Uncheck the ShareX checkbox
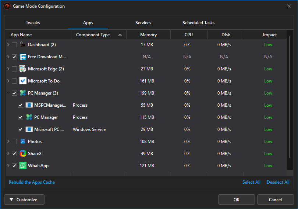This screenshot has width=298, height=209. (x=14, y=154)
